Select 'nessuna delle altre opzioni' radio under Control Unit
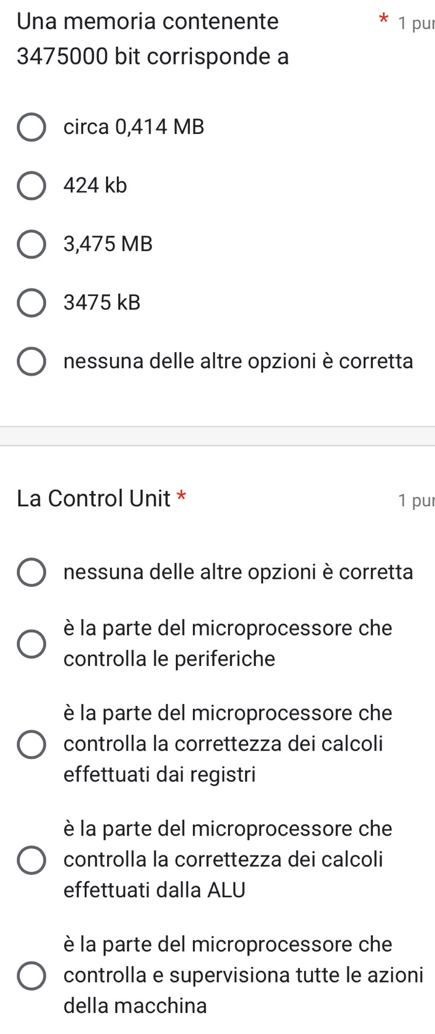435x1034 pixels. pos(31,572)
